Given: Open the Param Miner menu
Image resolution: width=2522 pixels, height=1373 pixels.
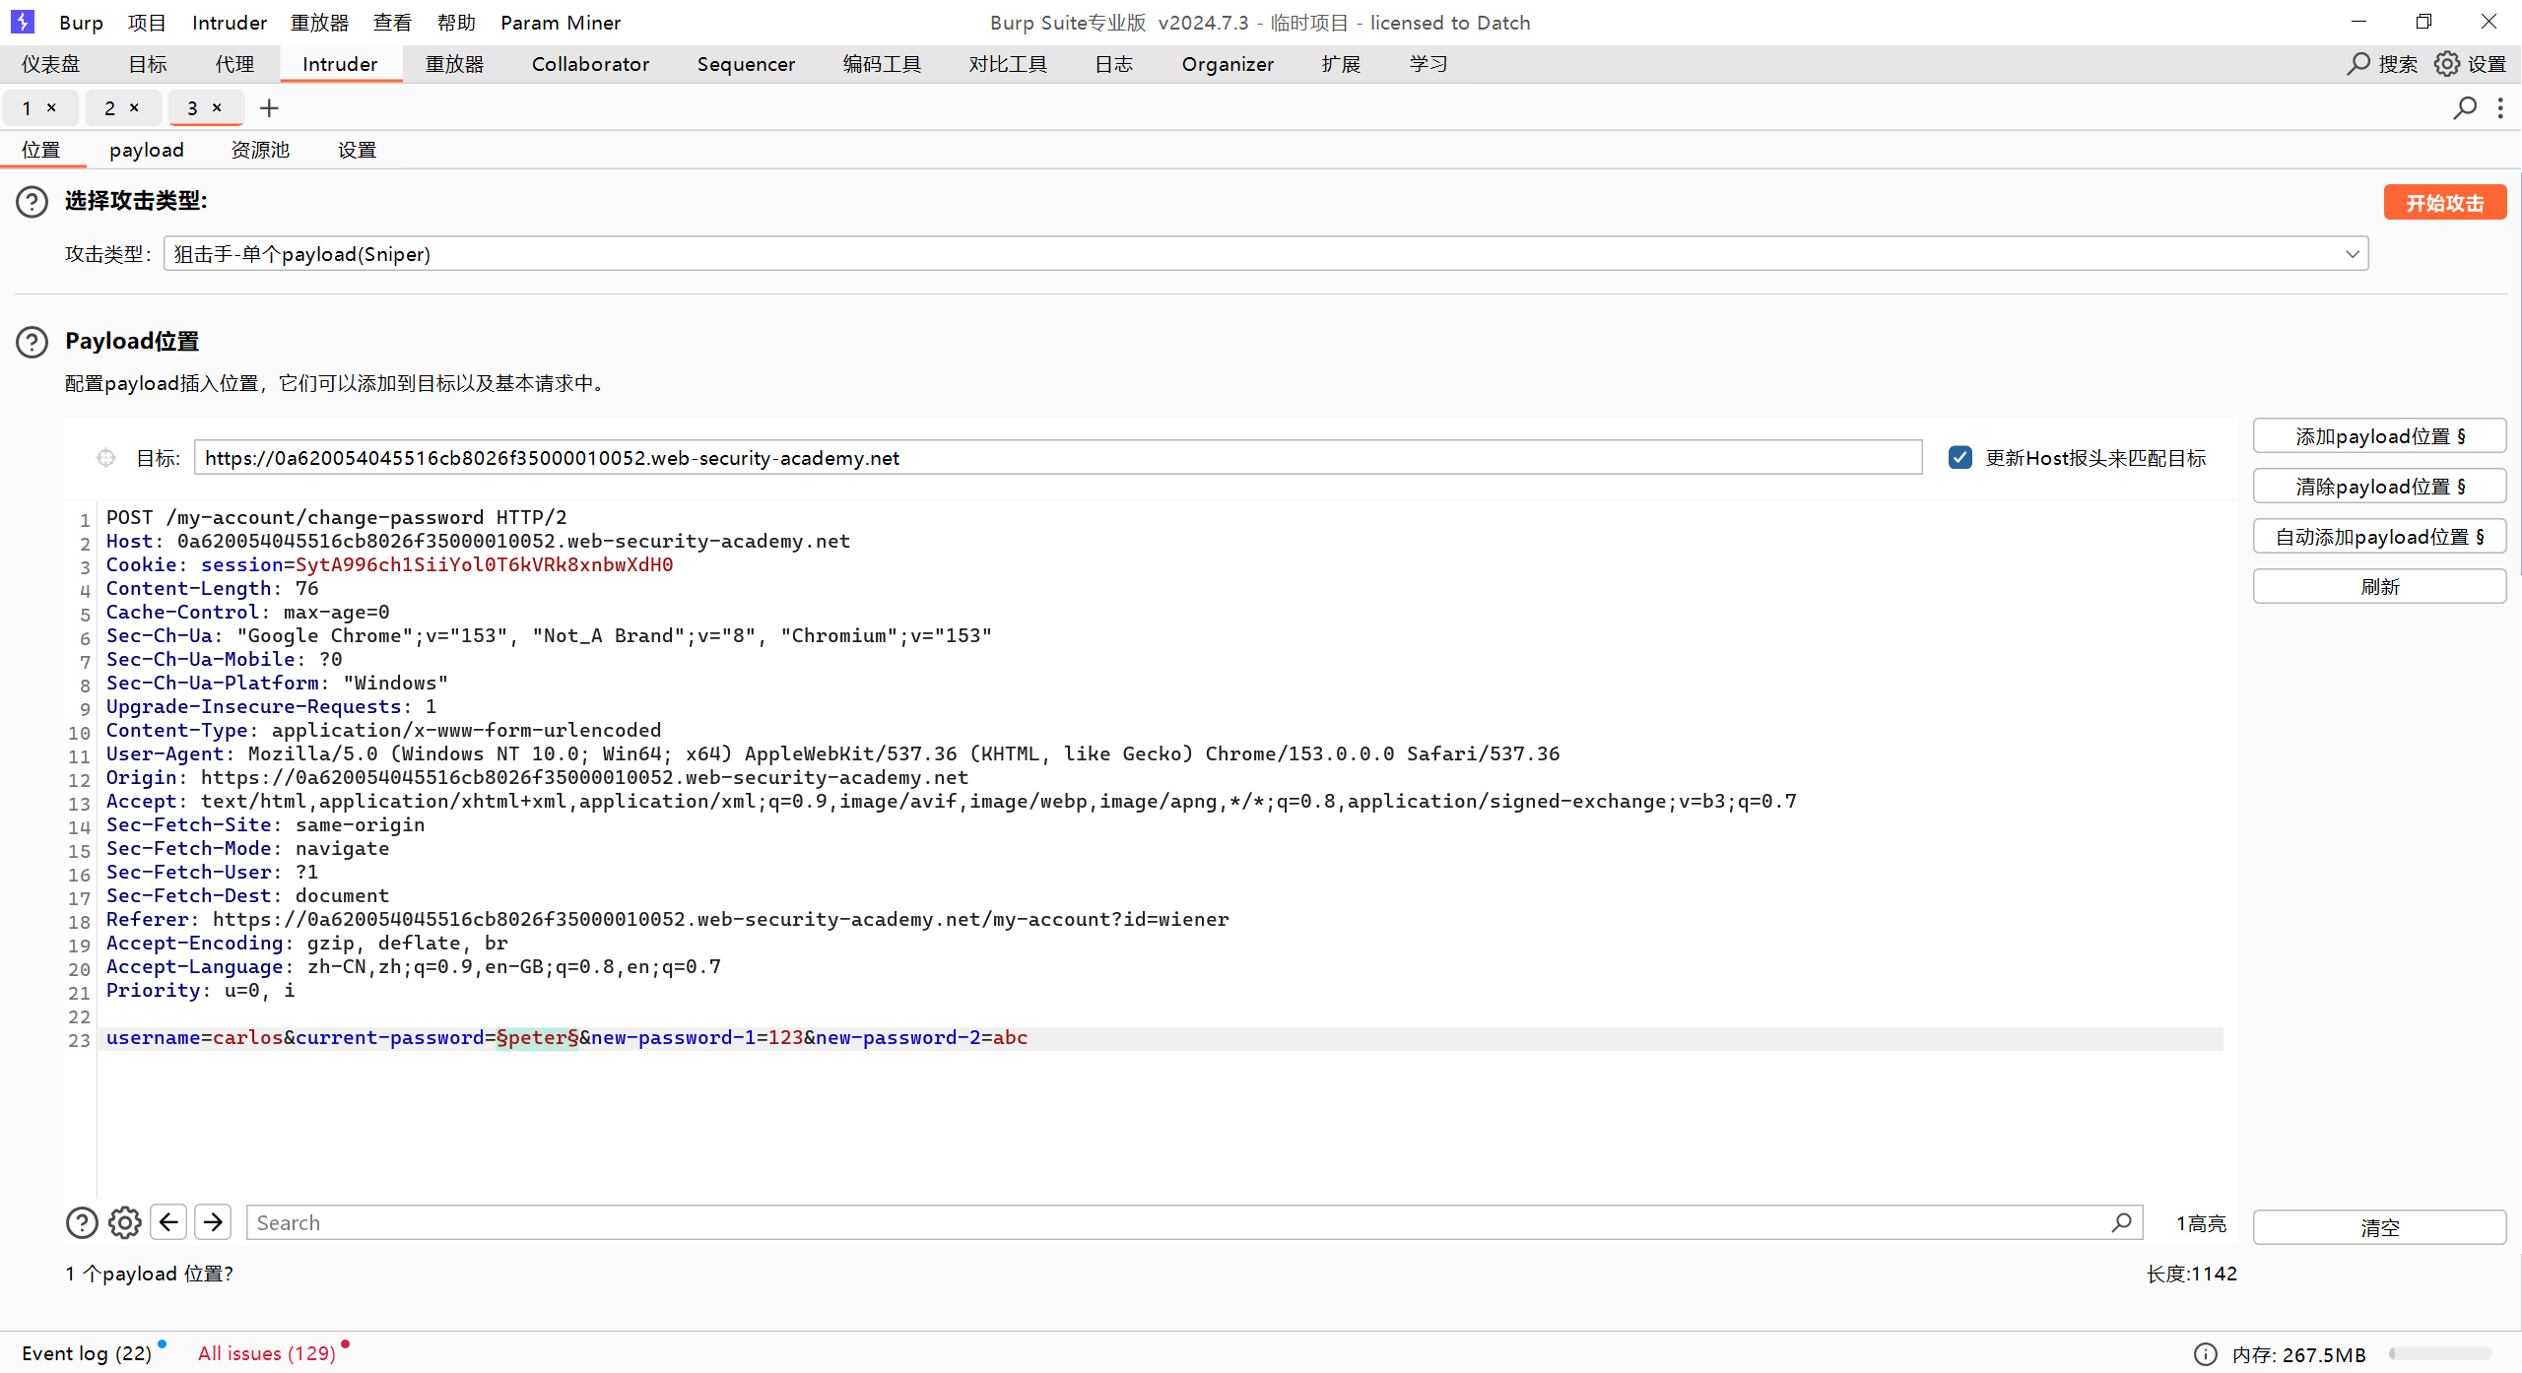Looking at the screenshot, I should [561, 22].
